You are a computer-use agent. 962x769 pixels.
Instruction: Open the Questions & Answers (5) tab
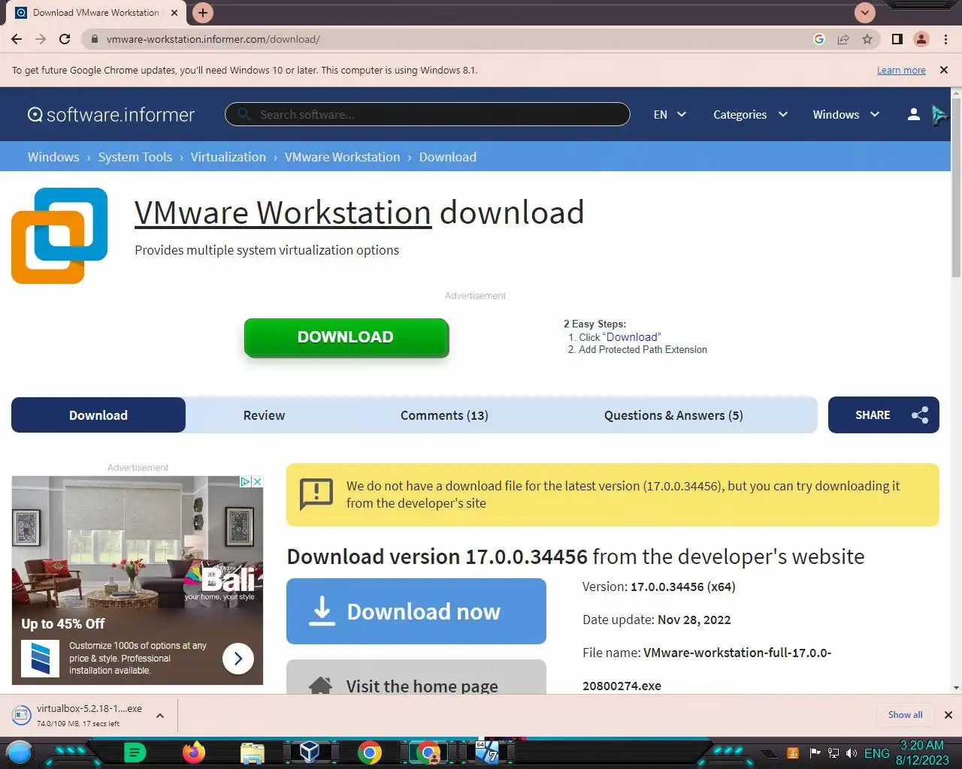coord(673,415)
